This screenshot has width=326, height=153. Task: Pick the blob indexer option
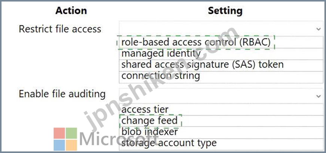point(221,132)
